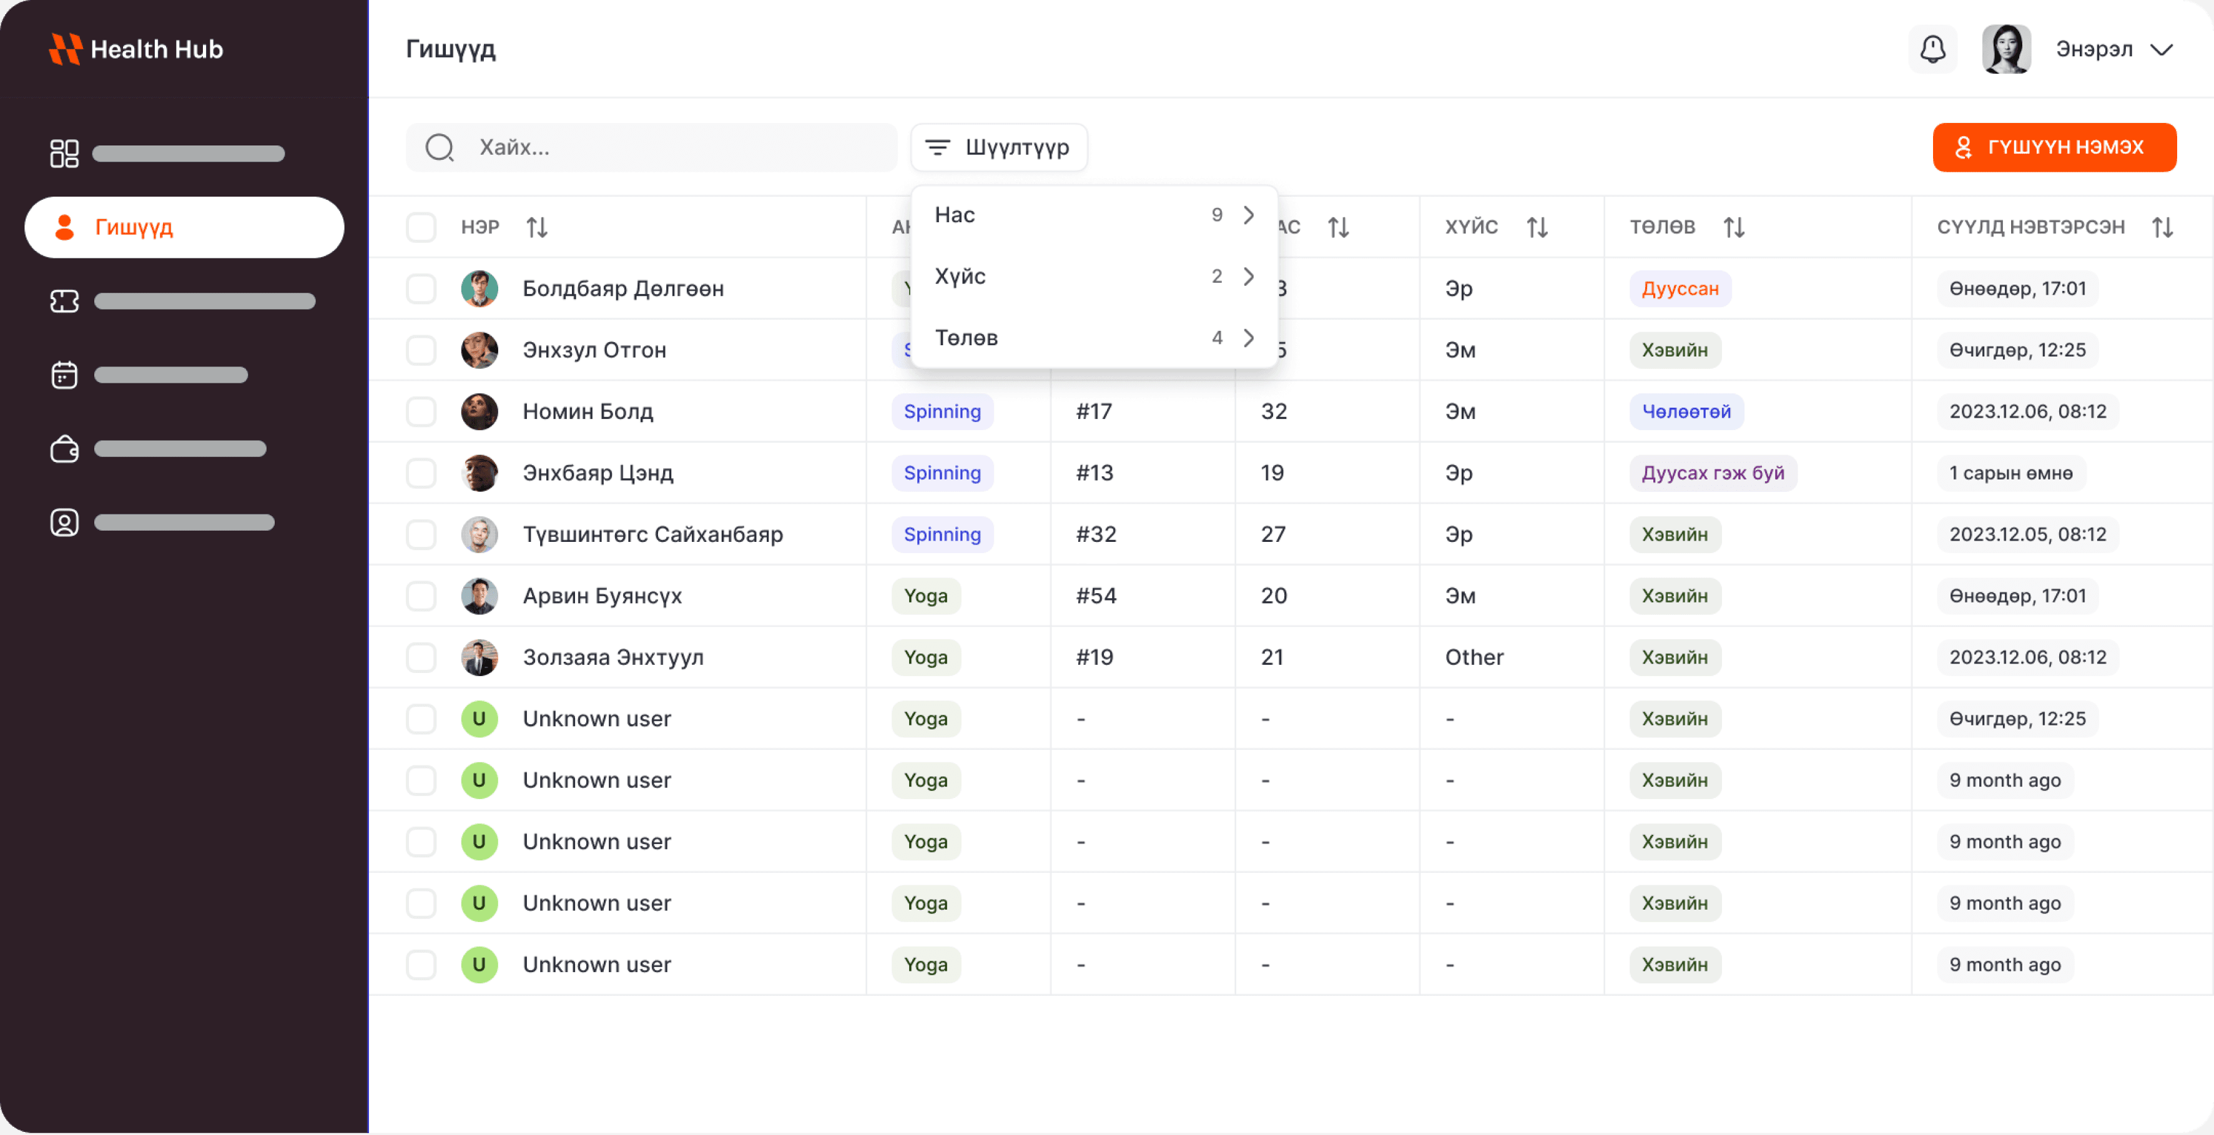
Task: Open the Гишүүд sidebar menu item
Action: click(x=184, y=228)
